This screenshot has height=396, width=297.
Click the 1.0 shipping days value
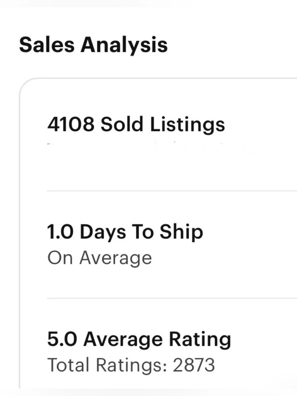point(60,232)
